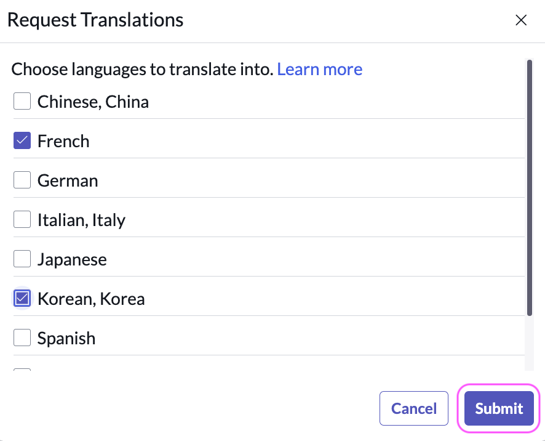Click the German language text
The image size is (545, 441).
[x=68, y=180]
